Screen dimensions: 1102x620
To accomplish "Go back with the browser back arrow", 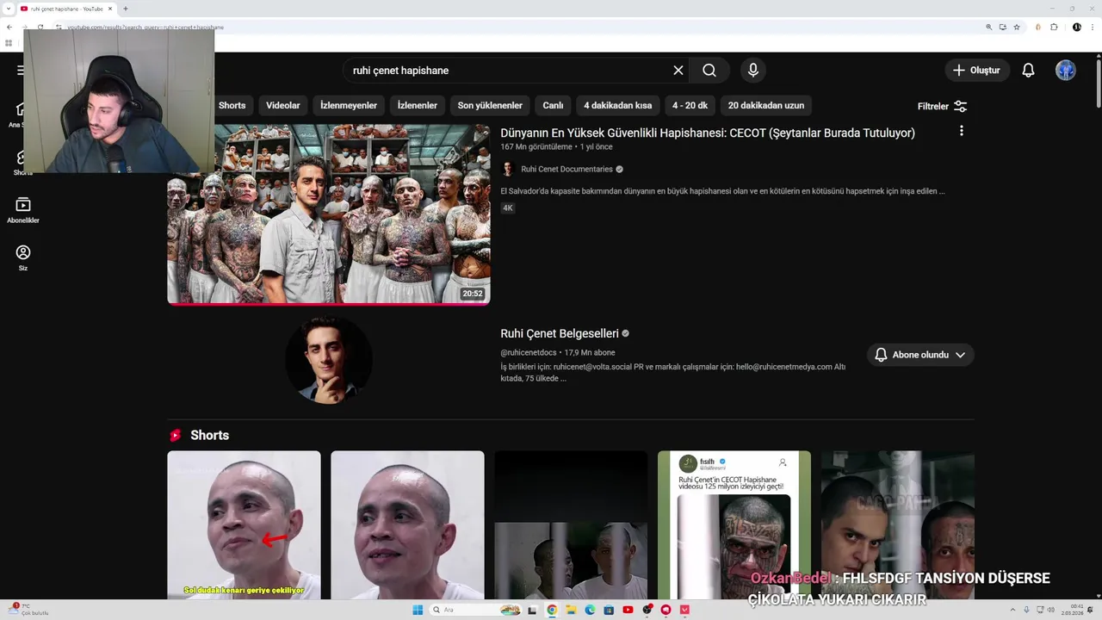I will [9, 27].
